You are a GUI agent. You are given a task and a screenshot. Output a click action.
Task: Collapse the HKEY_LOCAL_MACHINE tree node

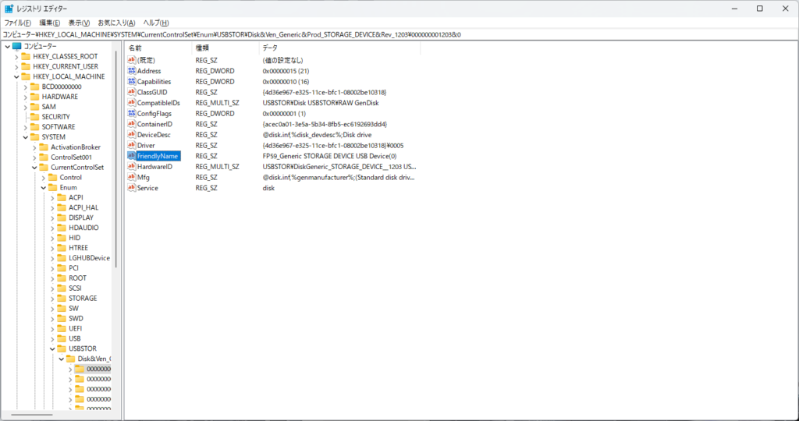tap(16, 76)
